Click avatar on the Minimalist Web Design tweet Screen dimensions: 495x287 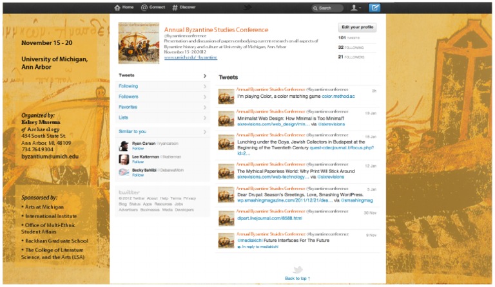coord(226,119)
